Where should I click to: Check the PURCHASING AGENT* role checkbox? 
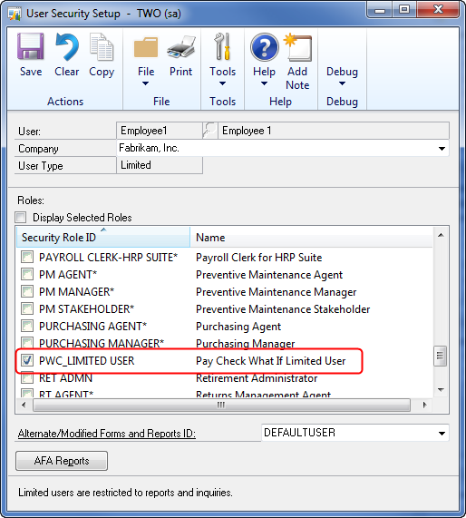27,326
